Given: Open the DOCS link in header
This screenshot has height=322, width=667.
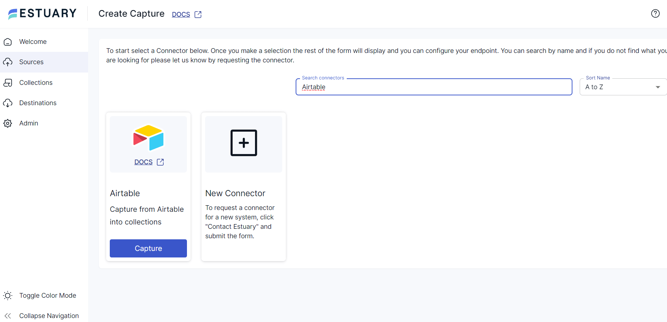Looking at the screenshot, I should point(181,15).
